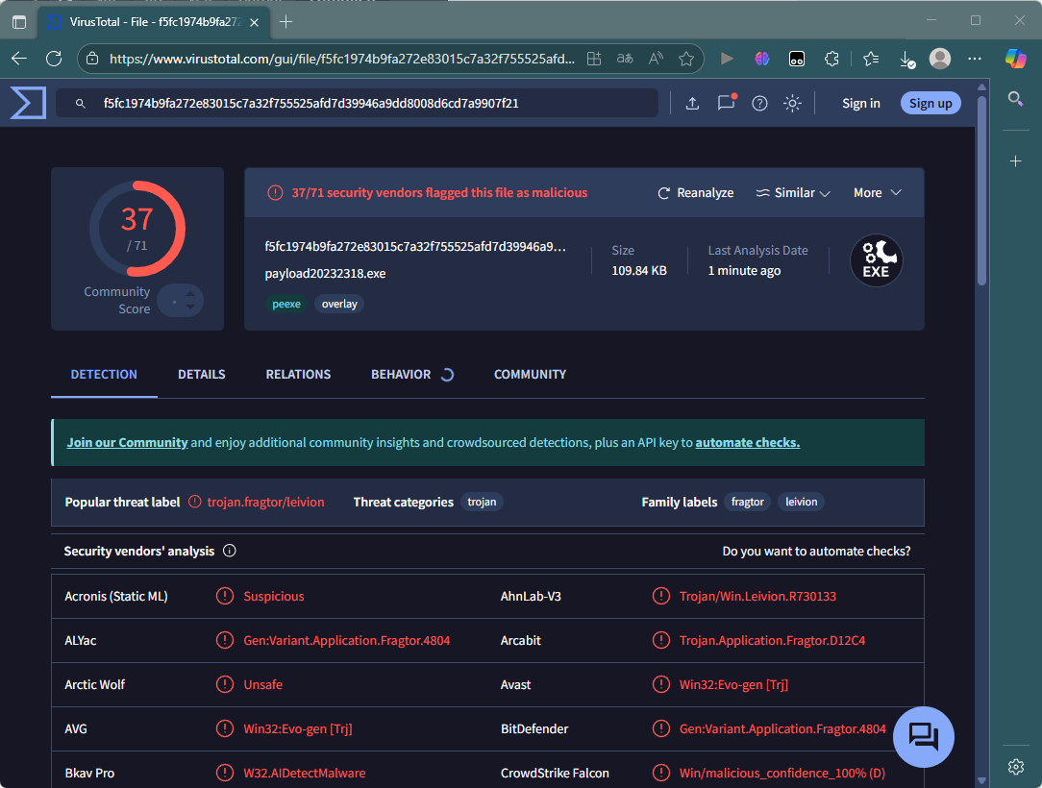Viewport: 1042px width, 788px height.
Task: Follow the Join our Community link
Action: 127,442
